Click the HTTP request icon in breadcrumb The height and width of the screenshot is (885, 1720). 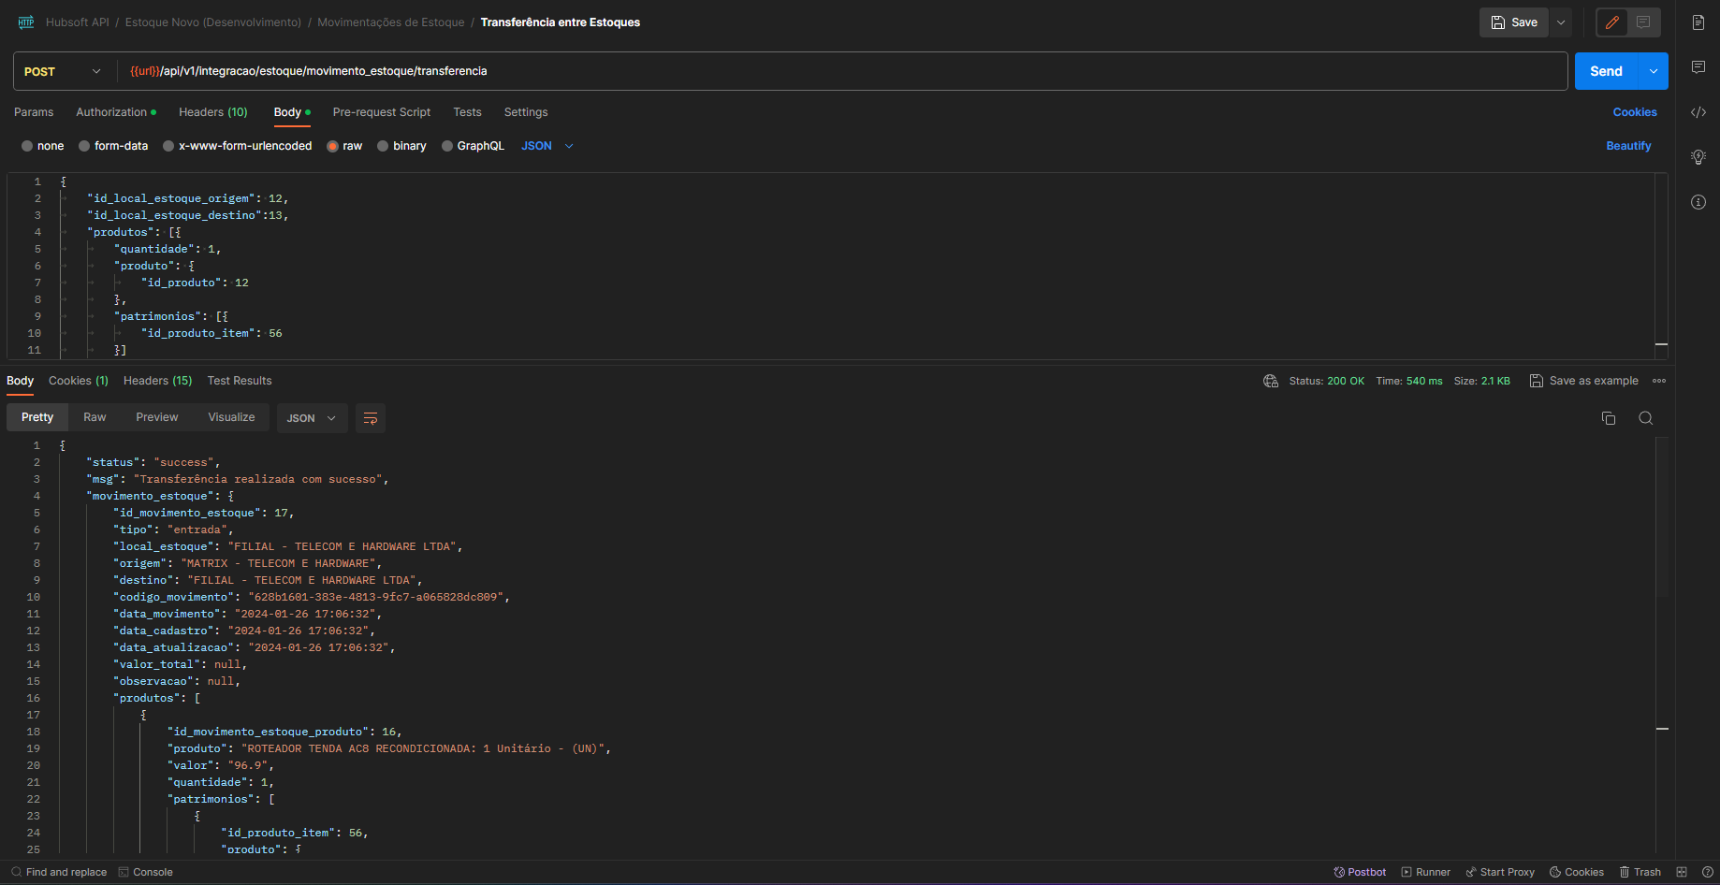26,22
